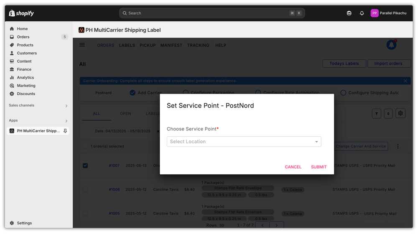Select Configure Rate Automation step
The image size is (418, 234).
(288, 93)
